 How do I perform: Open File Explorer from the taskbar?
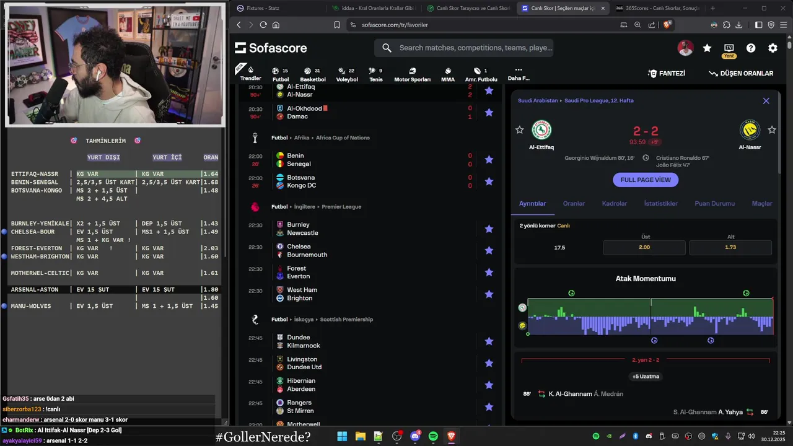(360, 436)
